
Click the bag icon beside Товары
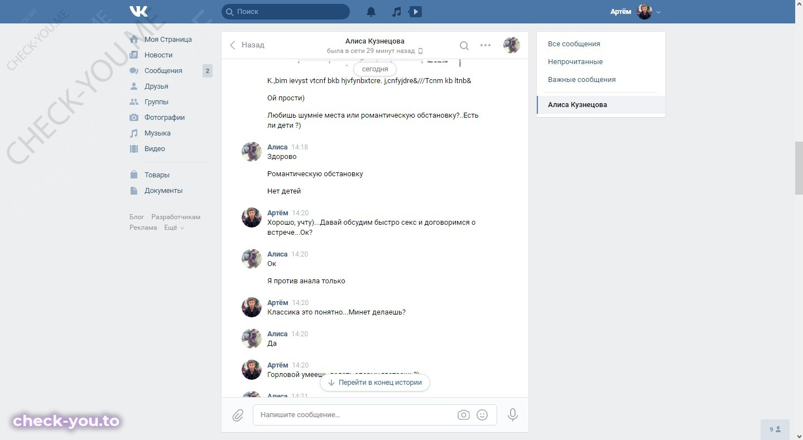(134, 175)
